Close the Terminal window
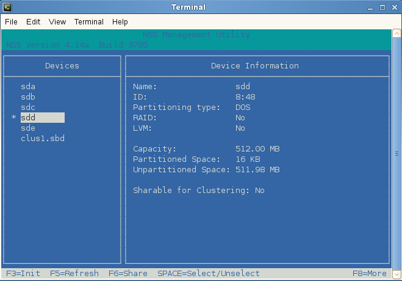Viewport: 402px width, 281px height. tap(395, 7)
